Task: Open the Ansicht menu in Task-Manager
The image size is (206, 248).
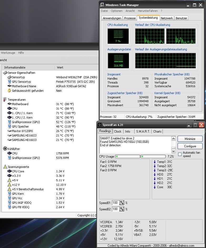Action: (130, 11)
